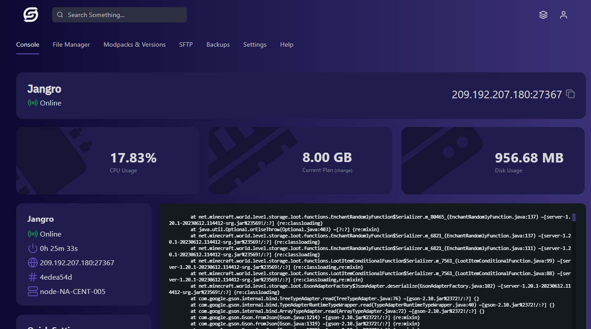Open the Settings tab
591x329 pixels.
(x=255, y=44)
